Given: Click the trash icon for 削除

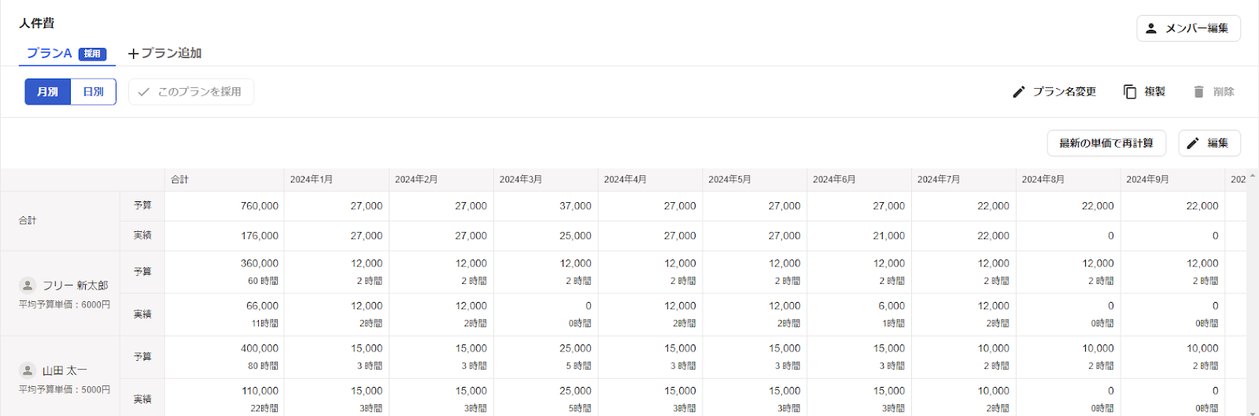Looking at the screenshot, I should coord(1198,92).
